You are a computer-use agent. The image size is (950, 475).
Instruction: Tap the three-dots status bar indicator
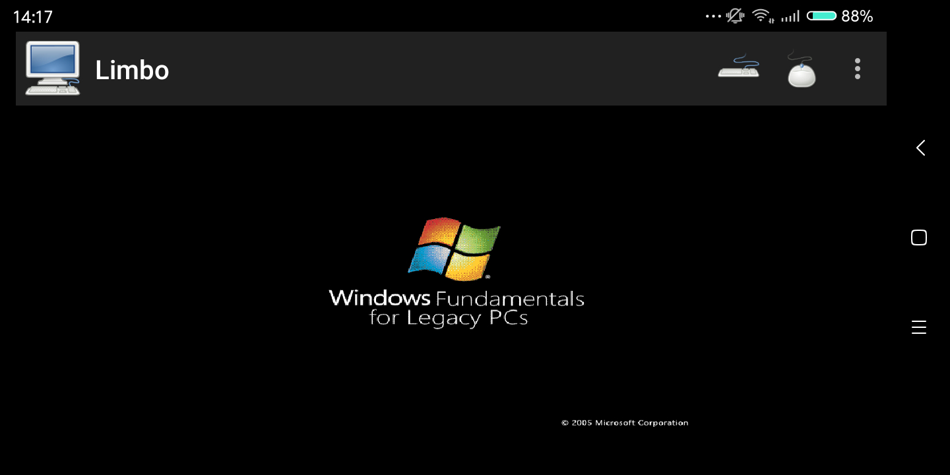[x=713, y=16]
